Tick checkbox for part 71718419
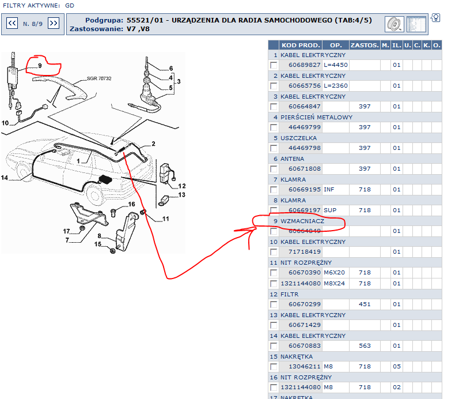This screenshot has height=399, width=459. pyautogui.click(x=274, y=252)
